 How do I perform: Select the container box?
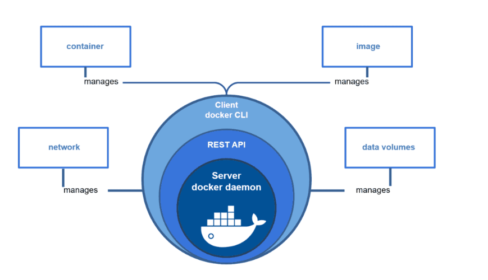85,46
